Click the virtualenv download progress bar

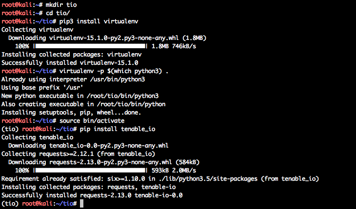[90, 46]
